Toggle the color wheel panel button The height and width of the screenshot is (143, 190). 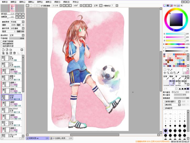pyautogui.click(x=165, y=5)
